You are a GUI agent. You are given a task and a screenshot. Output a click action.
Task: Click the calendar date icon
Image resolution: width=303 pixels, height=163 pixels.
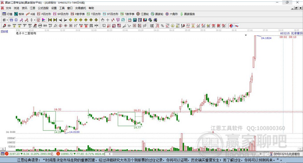[130, 20]
